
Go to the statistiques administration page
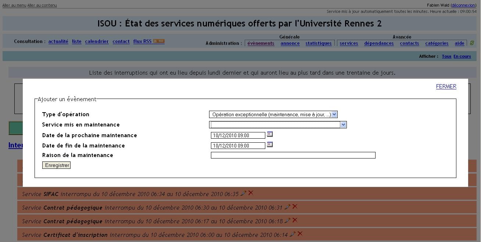[x=318, y=43]
